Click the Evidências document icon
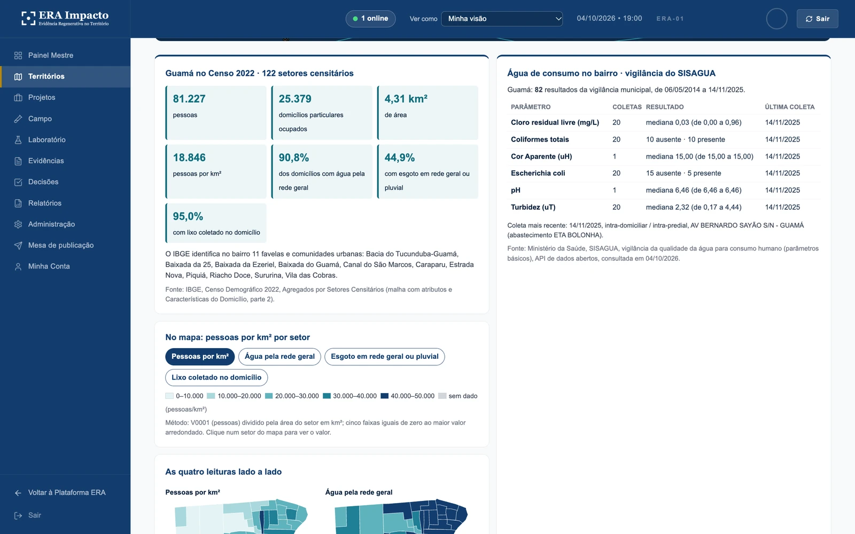The height and width of the screenshot is (534, 855). coord(18,161)
